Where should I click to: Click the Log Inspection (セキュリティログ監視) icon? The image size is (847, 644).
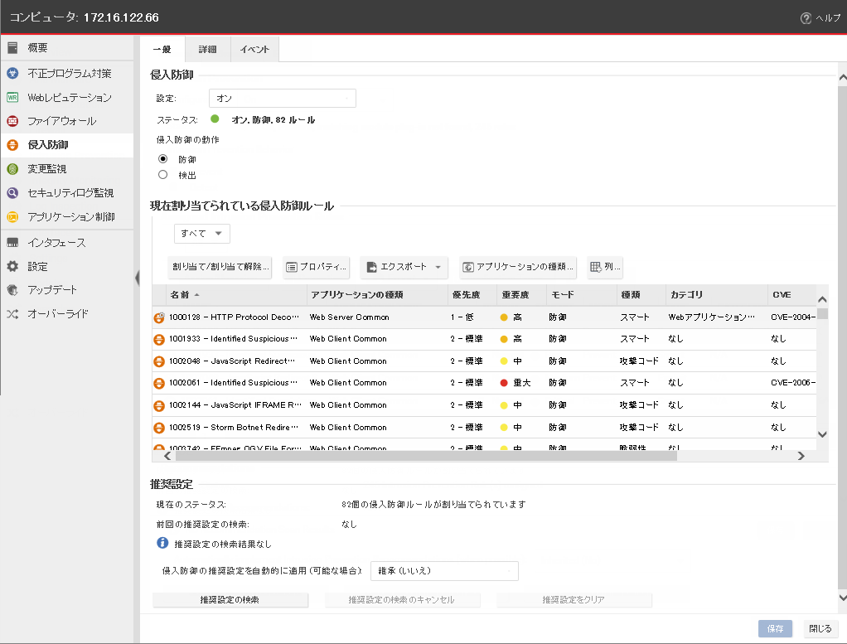(x=12, y=193)
